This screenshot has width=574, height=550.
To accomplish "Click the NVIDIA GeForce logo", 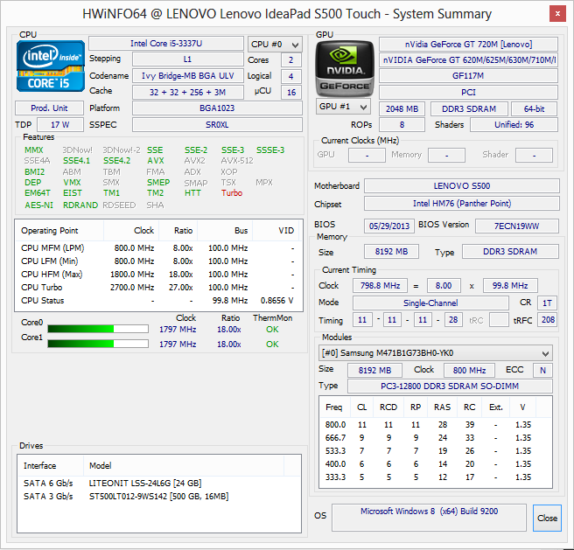I will [345, 68].
